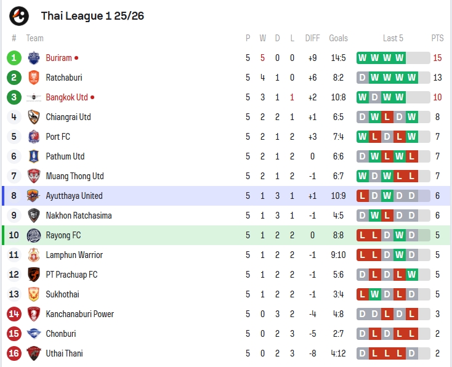The image size is (452, 367).
Task: Open the Kanchanaburi Power crest icon
Action: [34, 314]
